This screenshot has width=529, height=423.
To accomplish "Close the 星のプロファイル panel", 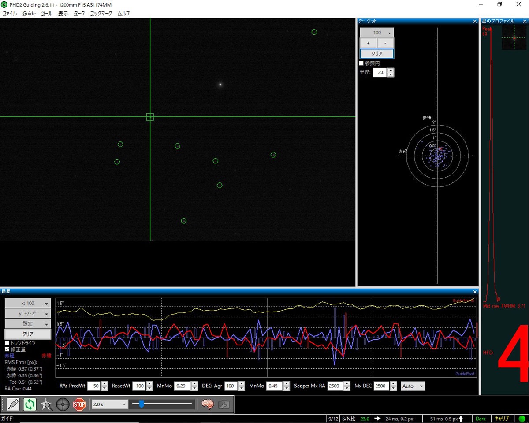I will (x=525, y=21).
